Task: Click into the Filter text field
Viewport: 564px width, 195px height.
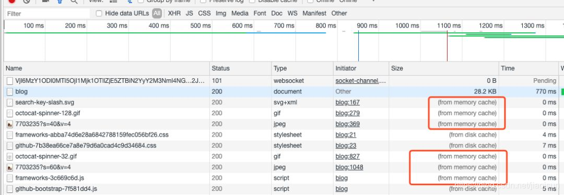Action: pos(47,14)
